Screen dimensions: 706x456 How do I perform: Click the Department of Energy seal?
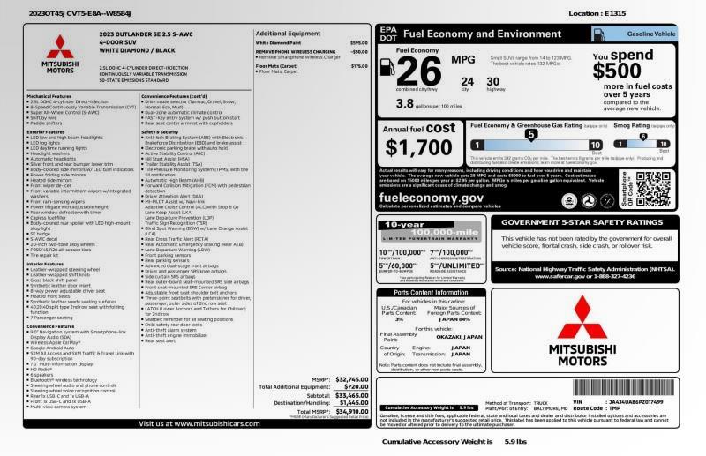coord(607,201)
